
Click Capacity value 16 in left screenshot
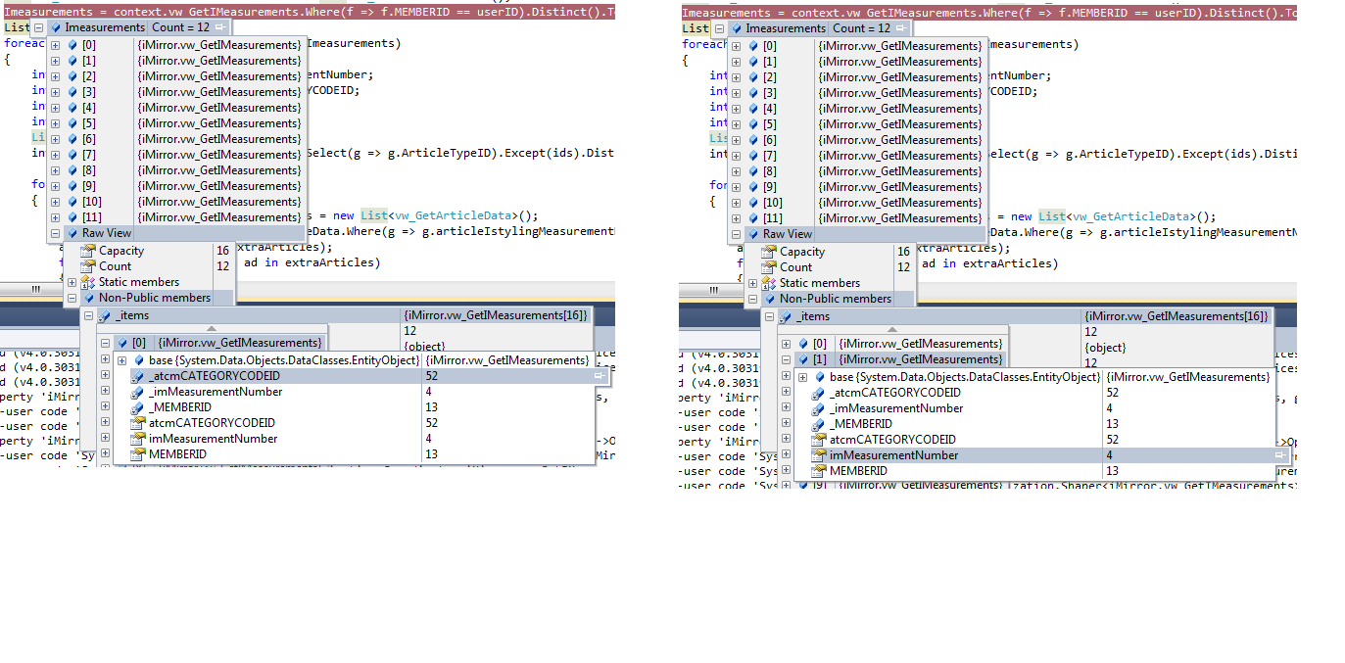coord(222,251)
